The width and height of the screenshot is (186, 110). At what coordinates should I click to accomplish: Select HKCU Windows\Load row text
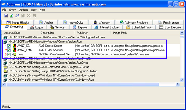(x=52, y=75)
